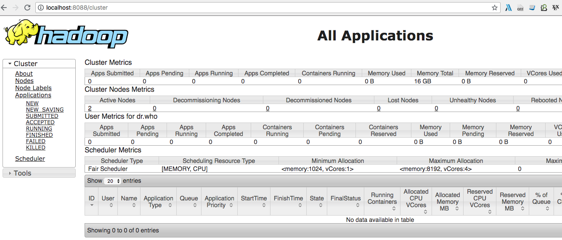Filter applications by SUBMITTED state
The image size is (562, 240).
click(x=42, y=116)
